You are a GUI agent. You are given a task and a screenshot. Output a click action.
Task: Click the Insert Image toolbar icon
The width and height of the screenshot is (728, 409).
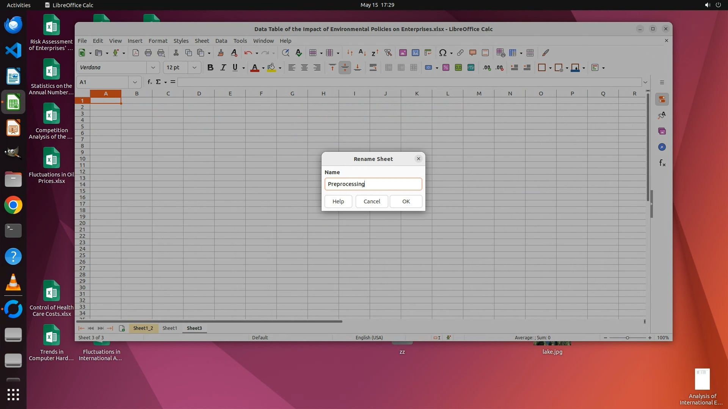[403, 53]
